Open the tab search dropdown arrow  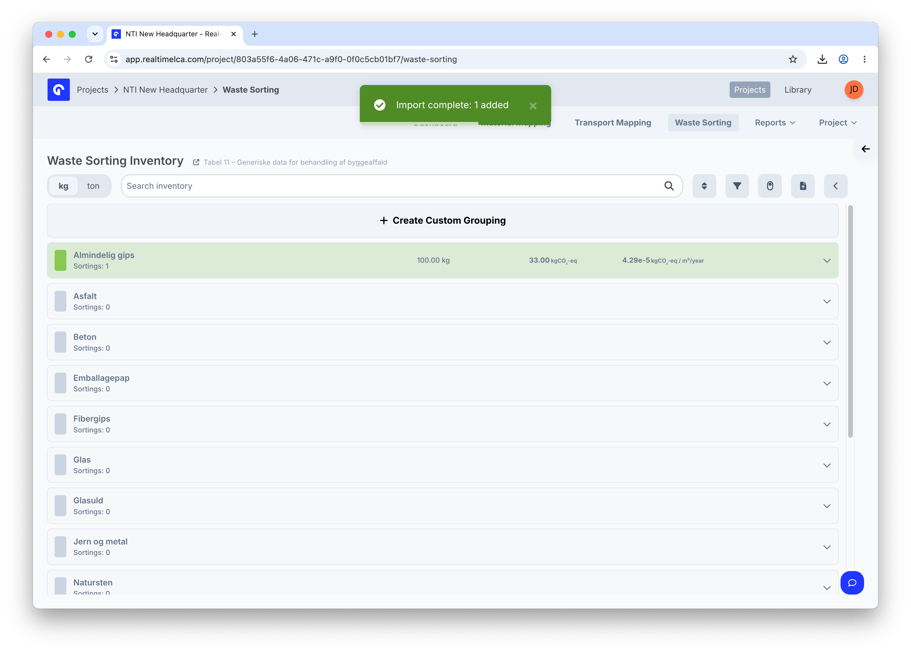95,34
